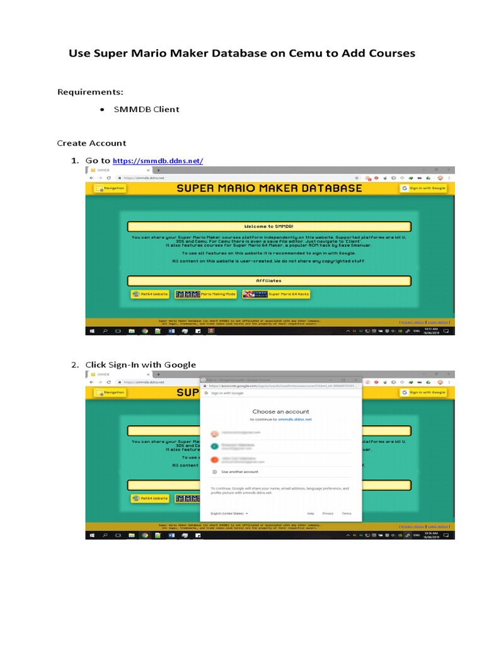The height and width of the screenshot is (645, 484).
Task: Click taskbar search icon in step 1 screenshot
Action: (105, 331)
